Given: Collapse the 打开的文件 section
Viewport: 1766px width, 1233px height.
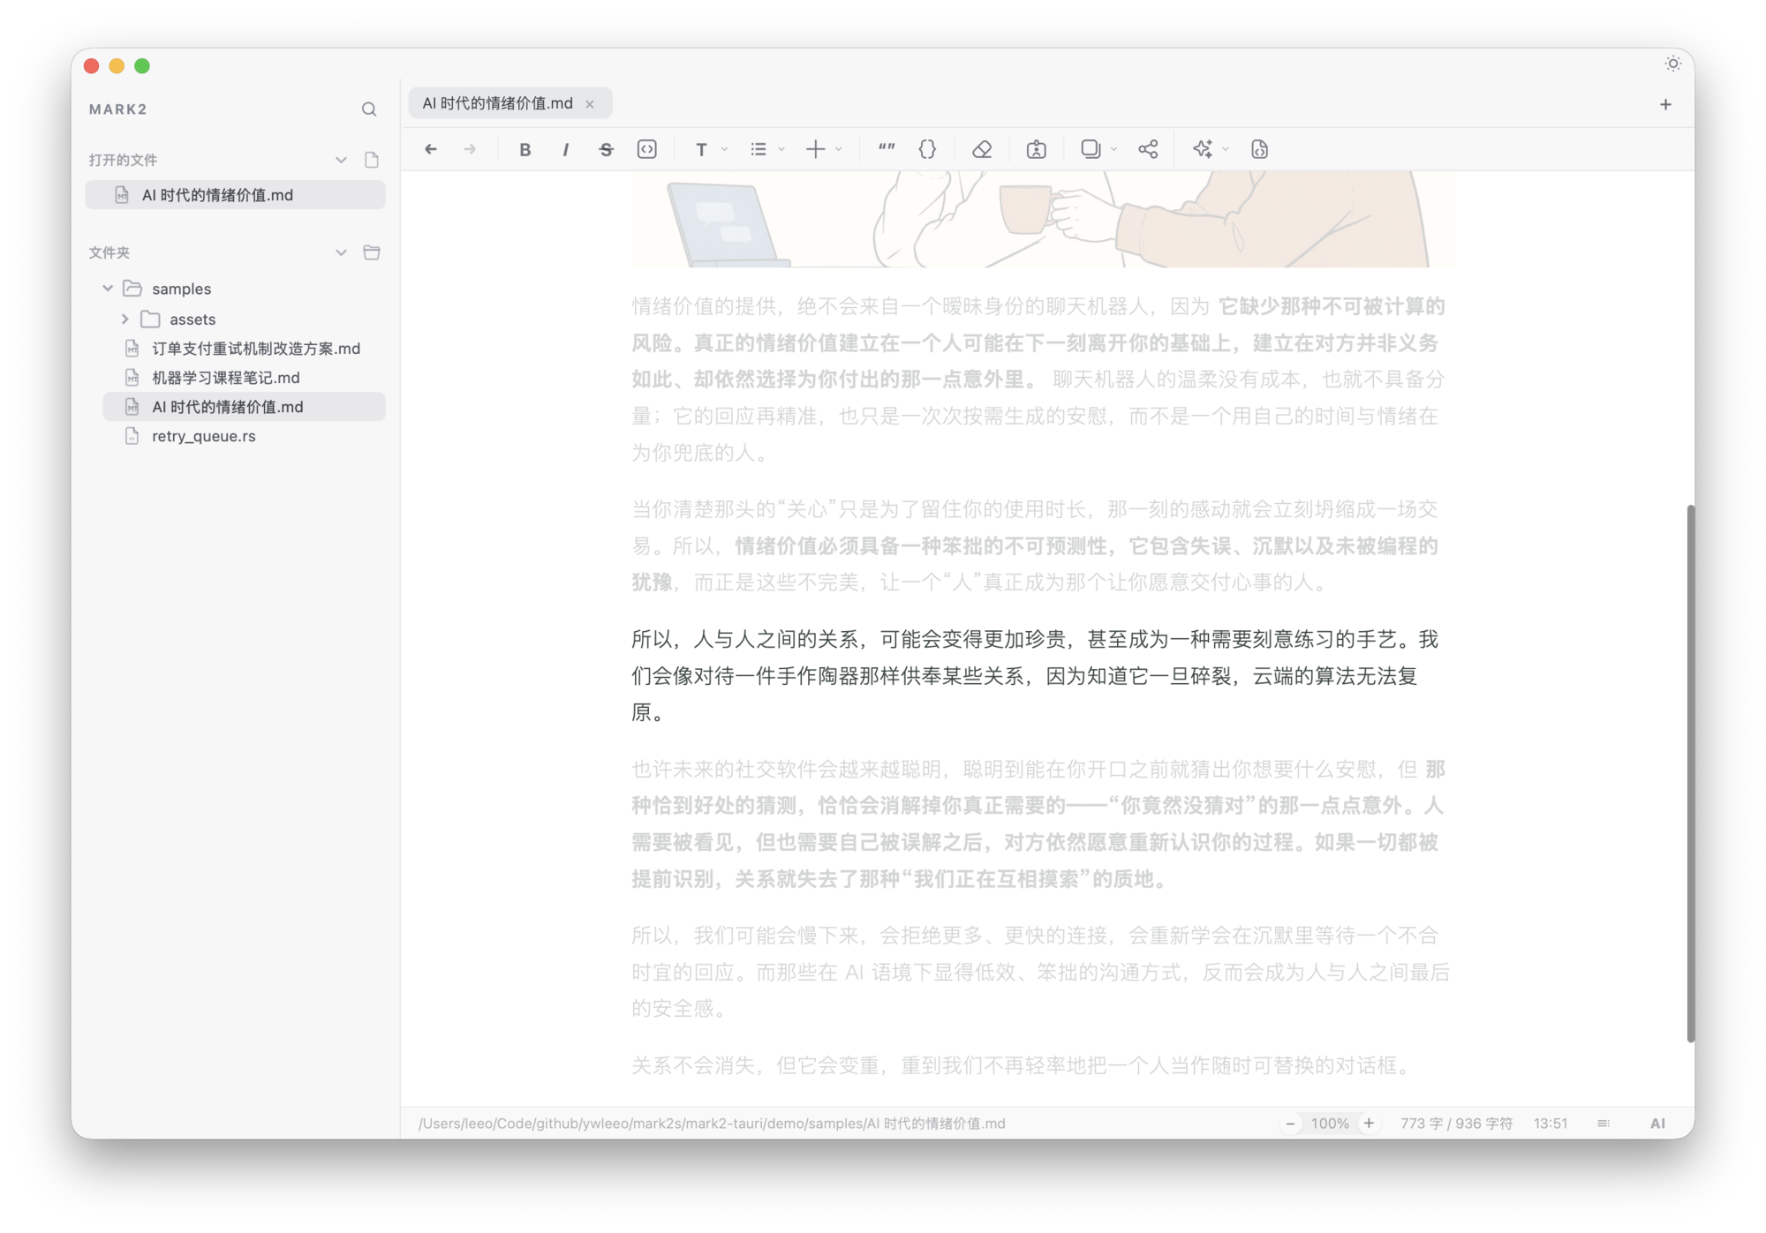Looking at the screenshot, I should [341, 160].
